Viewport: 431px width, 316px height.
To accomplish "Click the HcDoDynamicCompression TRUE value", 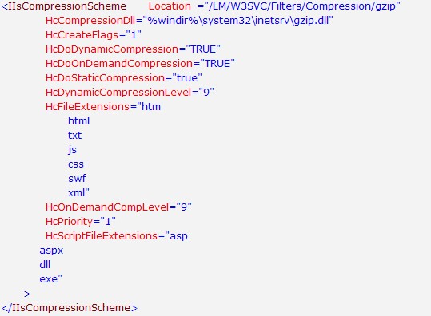I will click(x=203, y=49).
